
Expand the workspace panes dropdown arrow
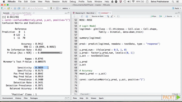click(x=60, y=8)
